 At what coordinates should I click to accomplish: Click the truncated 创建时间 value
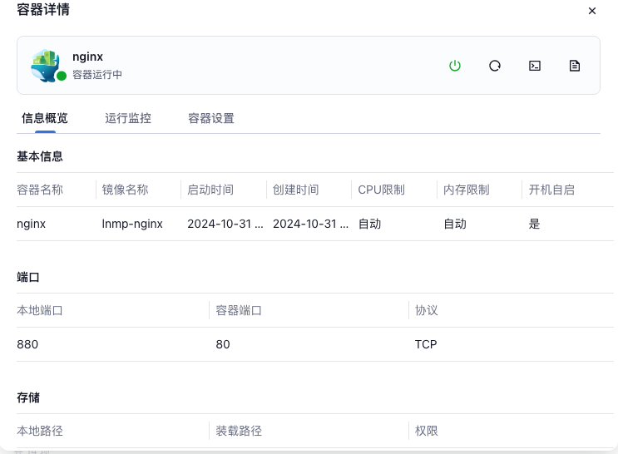pos(310,224)
